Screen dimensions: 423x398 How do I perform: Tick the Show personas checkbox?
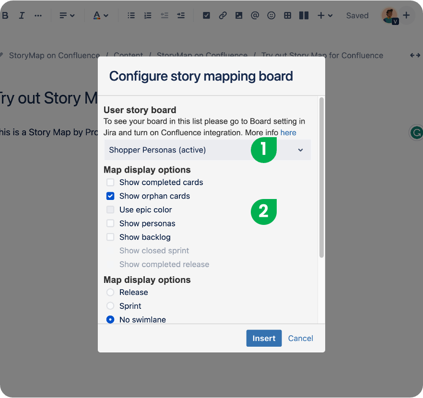pyautogui.click(x=110, y=223)
